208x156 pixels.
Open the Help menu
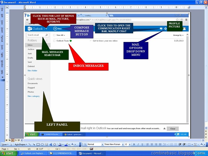(x=2, y=72)
